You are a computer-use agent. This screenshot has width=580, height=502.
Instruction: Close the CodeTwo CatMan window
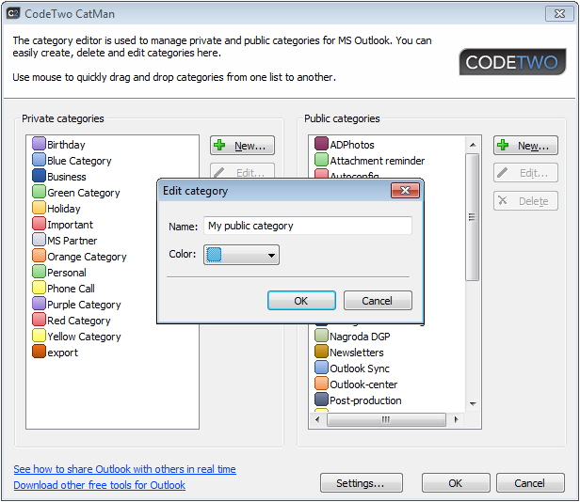pyautogui.click(x=559, y=14)
